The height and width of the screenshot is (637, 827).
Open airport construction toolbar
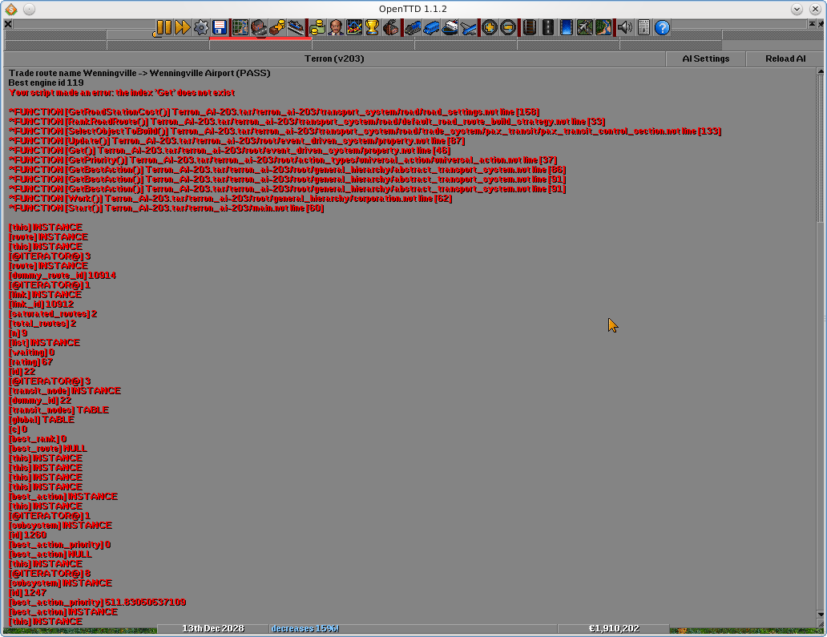click(x=584, y=27)
